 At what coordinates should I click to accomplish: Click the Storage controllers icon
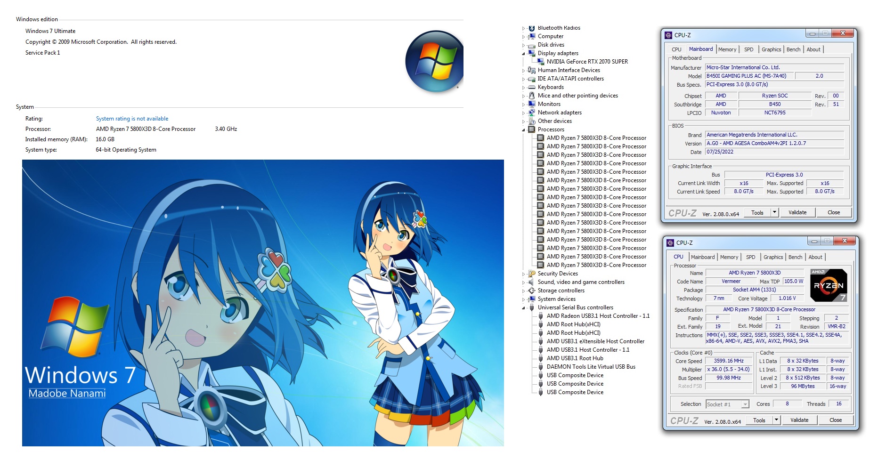[532, 291]
